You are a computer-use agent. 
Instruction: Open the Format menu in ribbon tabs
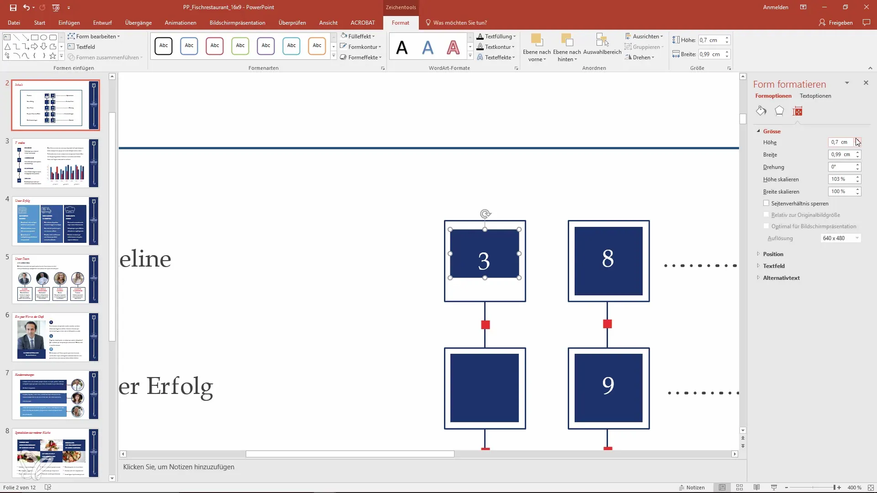pos(400,22)
